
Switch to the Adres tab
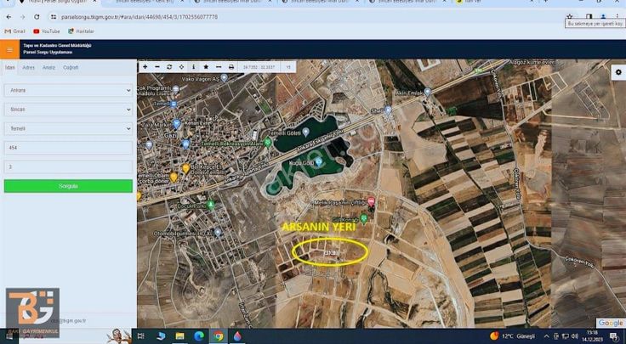pyautogui.click(x=28, y=67)
